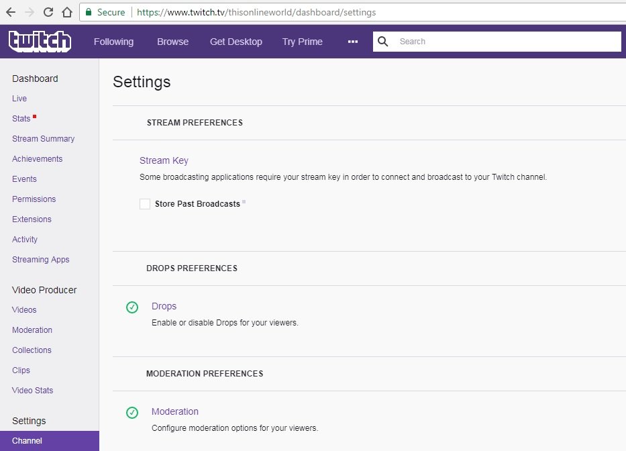Click the Settings sidebar heading

29,421
